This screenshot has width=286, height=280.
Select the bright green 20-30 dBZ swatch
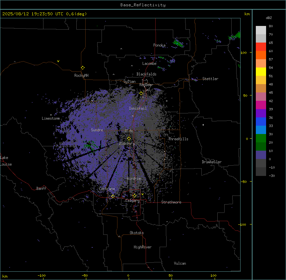click(261, 138)
